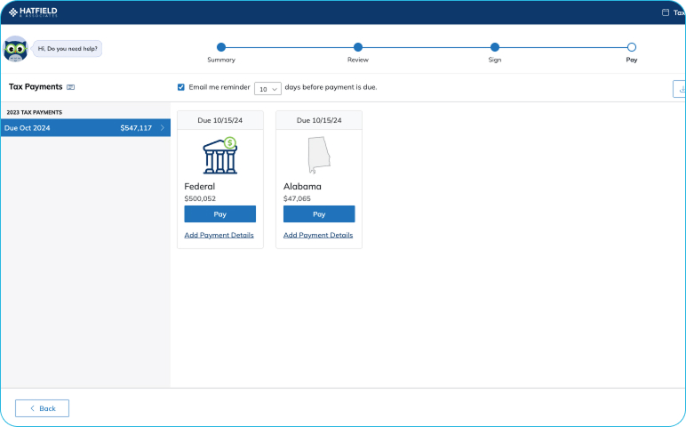Screen dimensions: 686x427
Task: Go to the Sign step
Action: (x=495, y=47)
